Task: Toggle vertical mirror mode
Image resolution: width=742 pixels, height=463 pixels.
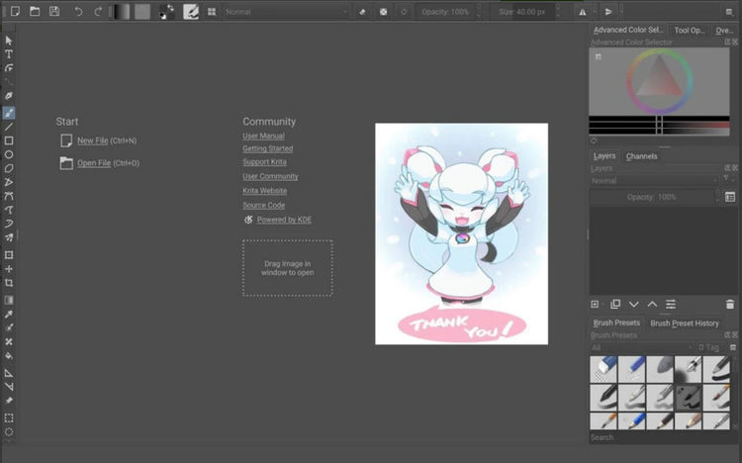Action: tap(608, 12)
